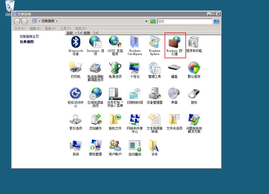
Task: Click the 搜索 search input field
Action: point(185,21)
